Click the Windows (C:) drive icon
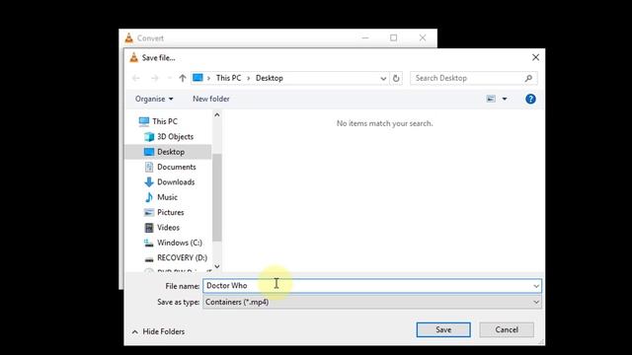The height and width of the screenshot is (355, 632). pos(149,243)
